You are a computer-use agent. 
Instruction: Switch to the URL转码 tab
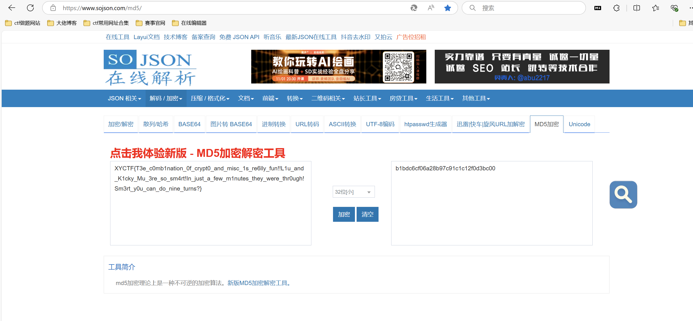click(307, 124)
